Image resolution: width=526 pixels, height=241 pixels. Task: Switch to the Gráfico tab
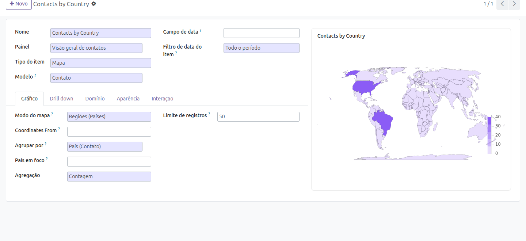[29, 99]
